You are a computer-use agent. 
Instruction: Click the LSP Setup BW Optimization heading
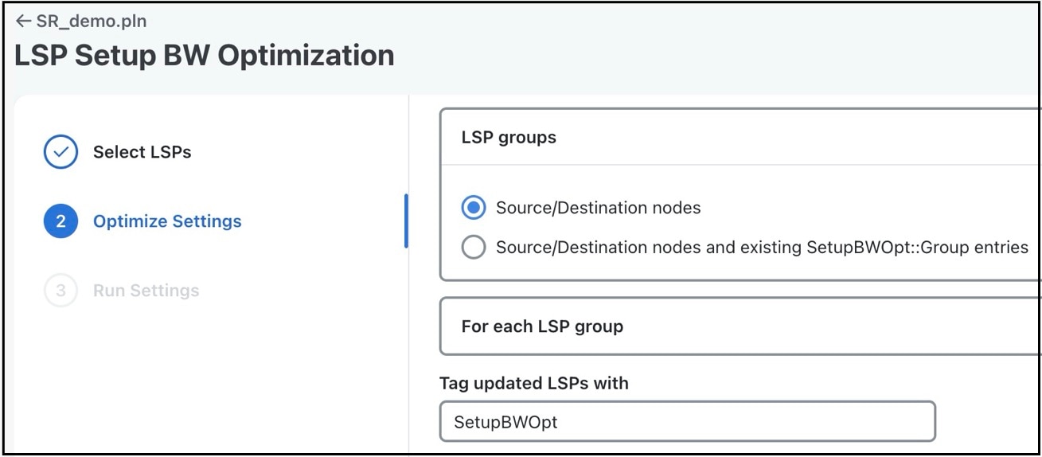[205, 56]
